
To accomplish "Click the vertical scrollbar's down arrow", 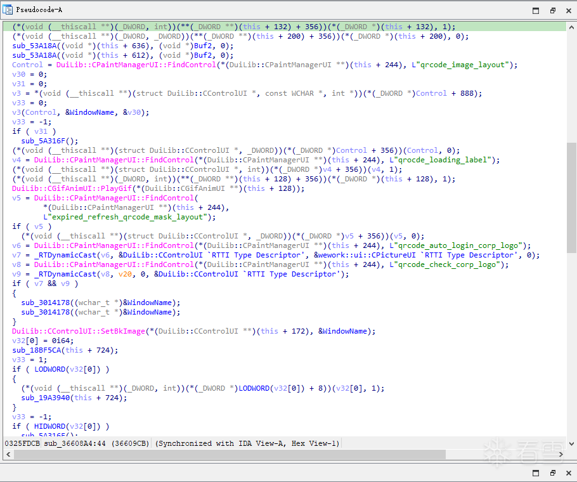I will pos(571,444).
